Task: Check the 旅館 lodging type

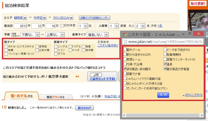Action: pyautogui.click(x=6, y=50)
